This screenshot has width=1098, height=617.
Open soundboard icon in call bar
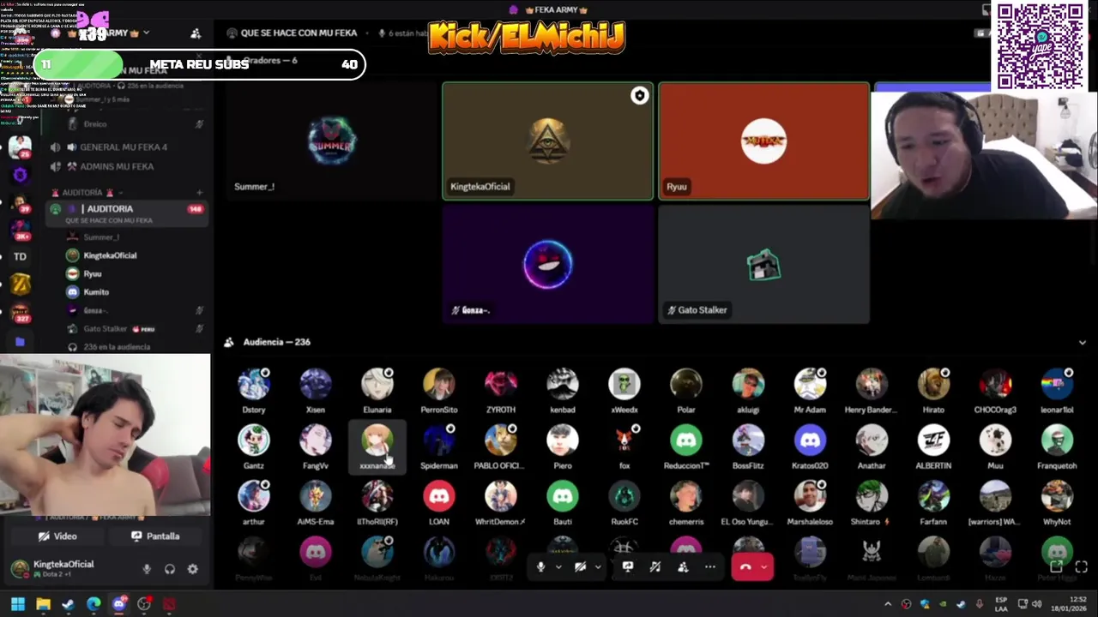click(x=655, y=567)
